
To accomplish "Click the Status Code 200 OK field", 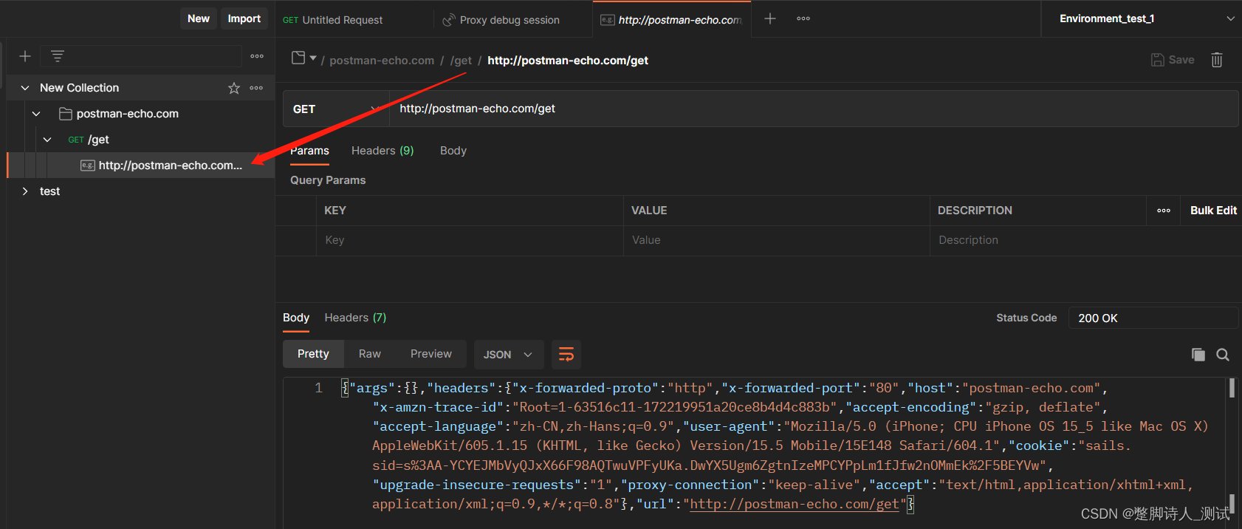I will click(1153, 318).
